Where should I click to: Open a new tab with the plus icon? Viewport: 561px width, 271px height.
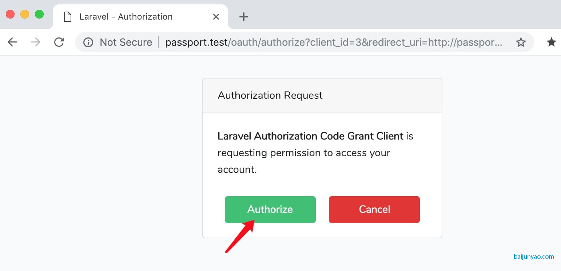coord(243,17)
